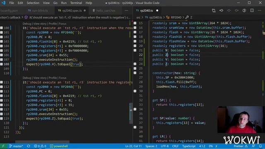Click the Open Changes compare icon
Viewport: 265px width, 149px height.
[214, 10]
